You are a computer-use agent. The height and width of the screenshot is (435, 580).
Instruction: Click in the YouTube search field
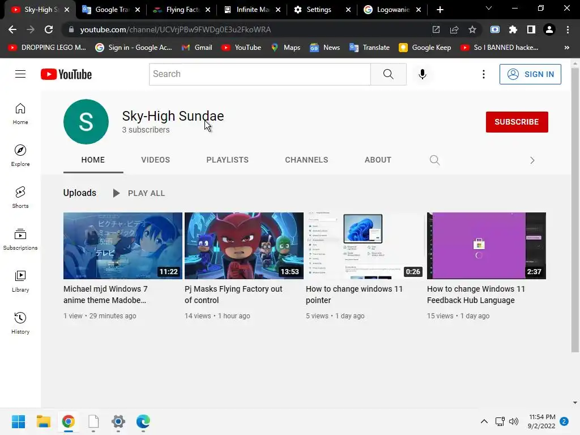click(259, 74)
